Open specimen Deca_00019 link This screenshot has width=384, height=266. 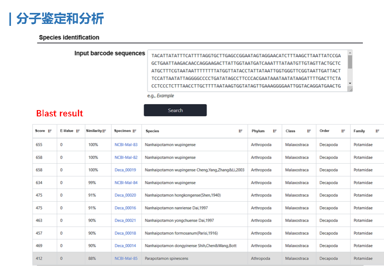(x=125, y=170)
